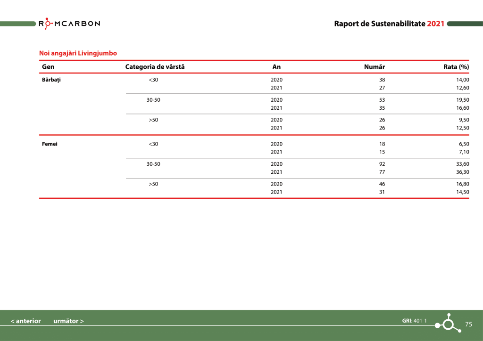Open the next page with 'următor >'
483x341 pixels.
point(69,321)
